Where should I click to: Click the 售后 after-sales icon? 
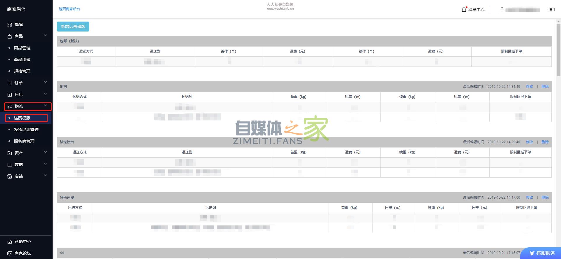tap(10, 95)
